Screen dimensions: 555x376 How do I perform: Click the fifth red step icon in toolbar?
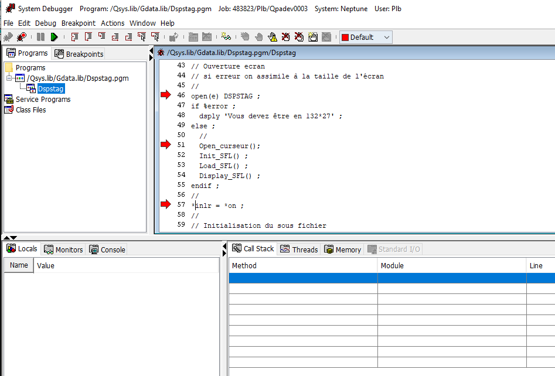point(128,37)
